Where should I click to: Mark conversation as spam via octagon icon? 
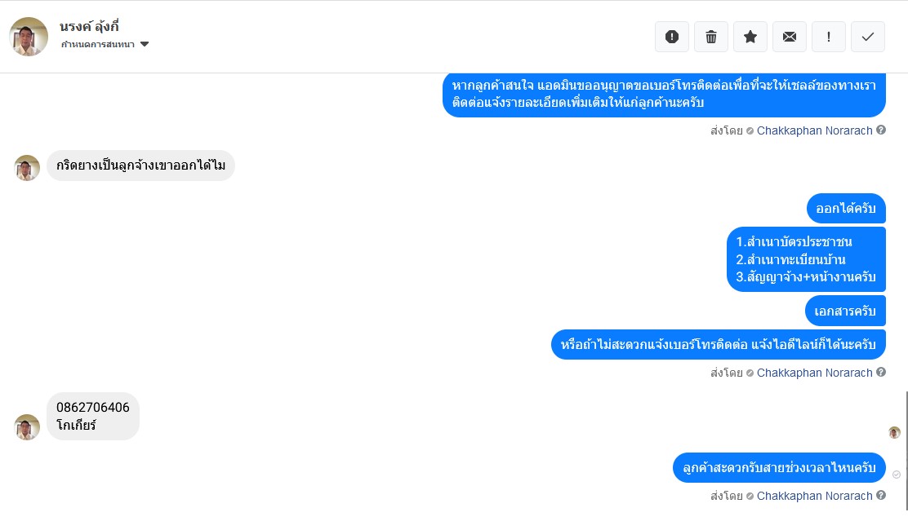coord(672,37)
